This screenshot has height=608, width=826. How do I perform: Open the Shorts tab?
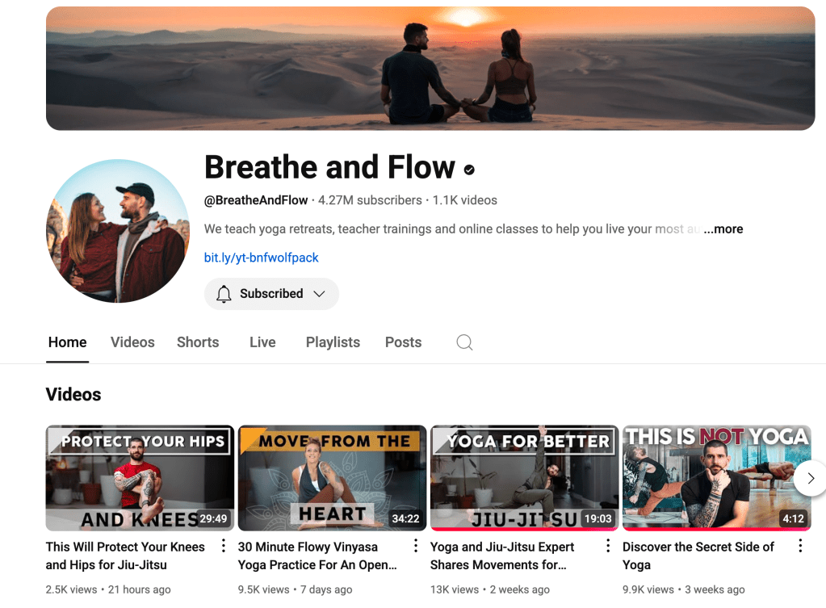[x=198, y=342]
